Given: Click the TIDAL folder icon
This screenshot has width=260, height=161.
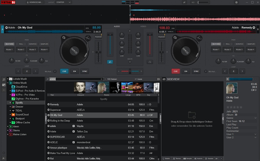Looking at the screenshot, I should click(x=13, y=111).
